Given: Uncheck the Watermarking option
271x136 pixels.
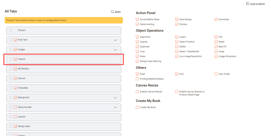Looking at the screenshot, I should tap(137, 24).
